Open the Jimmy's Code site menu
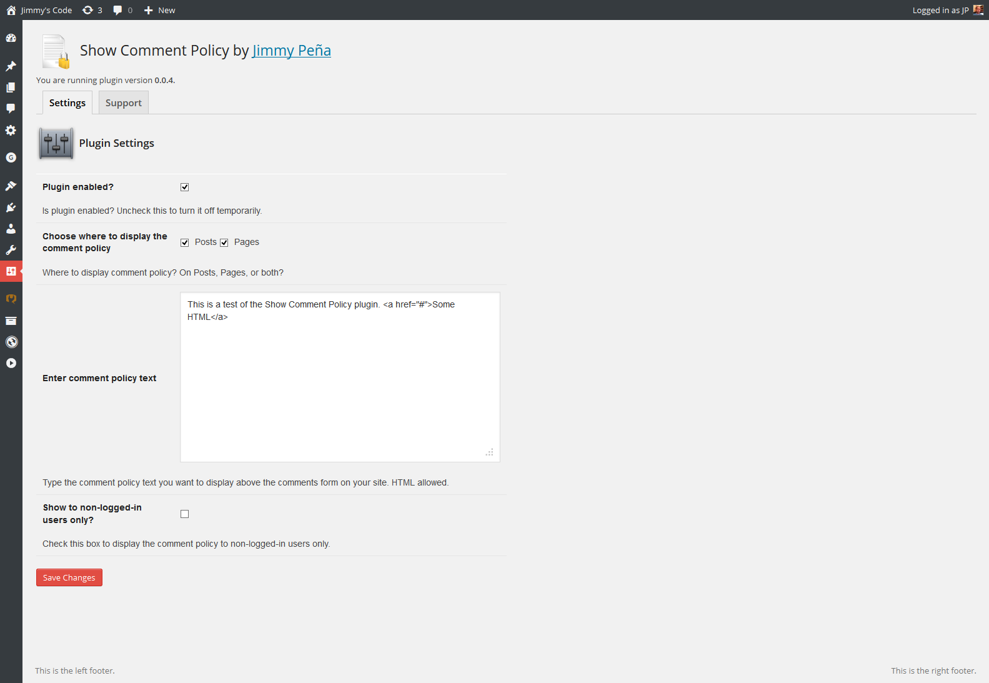This screenshot has height=683, width=989. [39, 10]
